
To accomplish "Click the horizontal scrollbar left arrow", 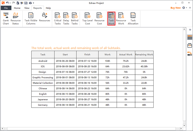I will [2, 129].
